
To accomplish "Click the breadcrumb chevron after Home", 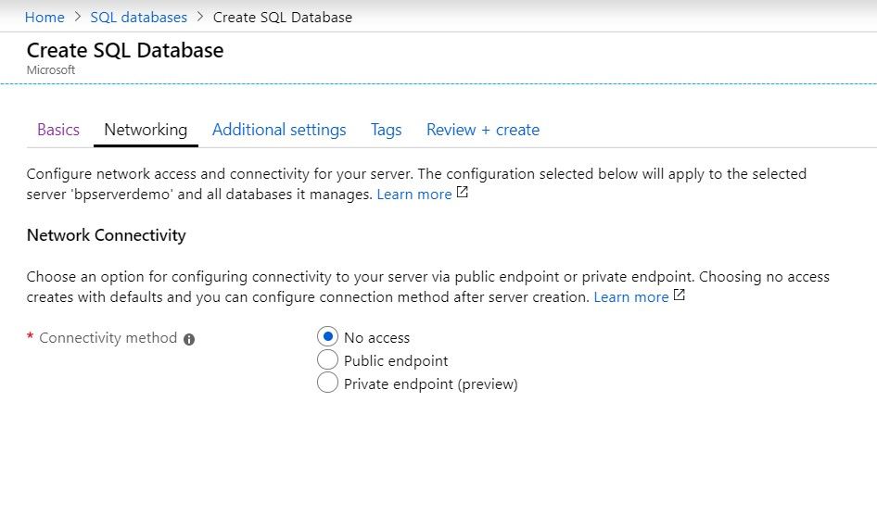I will pyautogui.click(x=78, y=17).
